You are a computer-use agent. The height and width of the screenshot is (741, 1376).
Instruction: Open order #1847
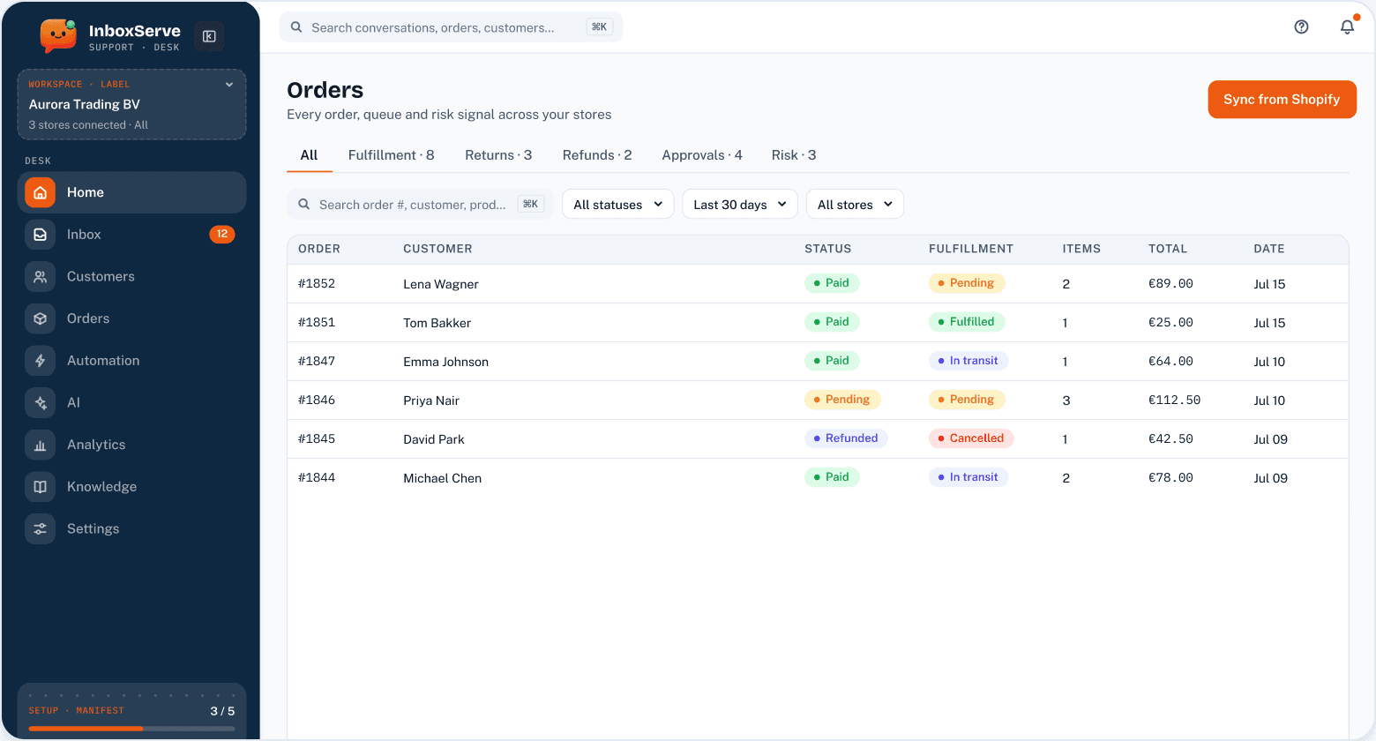click(x=317, y=362)
